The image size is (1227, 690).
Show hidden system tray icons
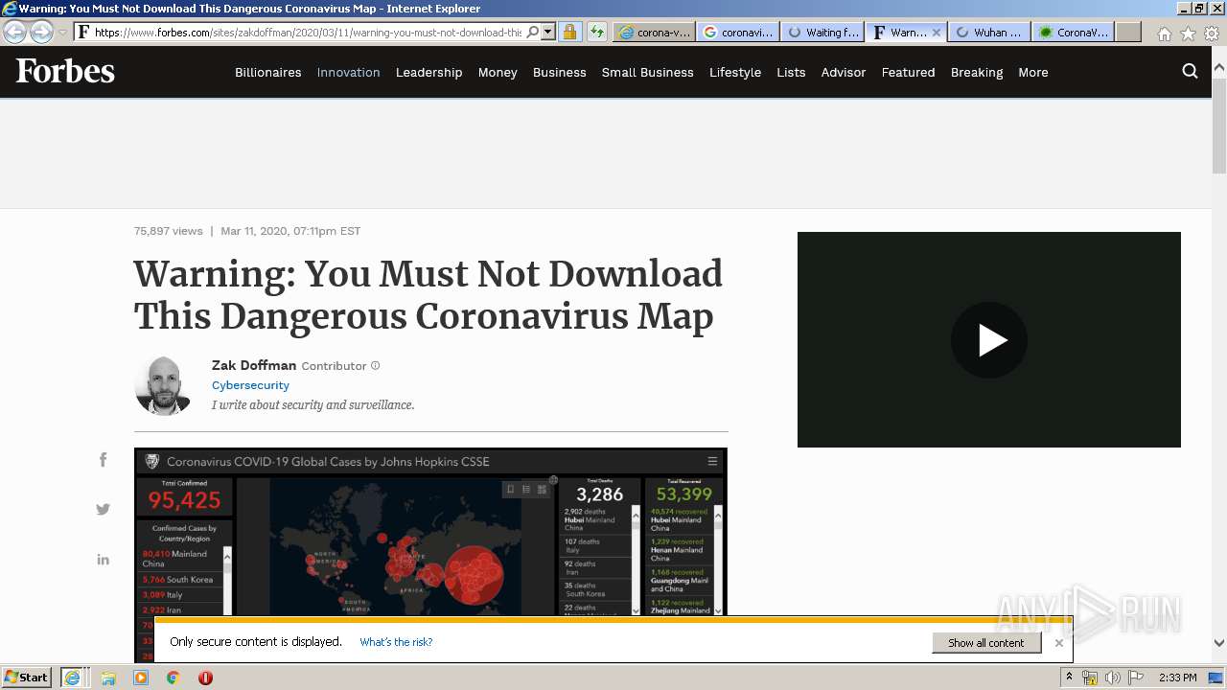tap(1069, 678)
